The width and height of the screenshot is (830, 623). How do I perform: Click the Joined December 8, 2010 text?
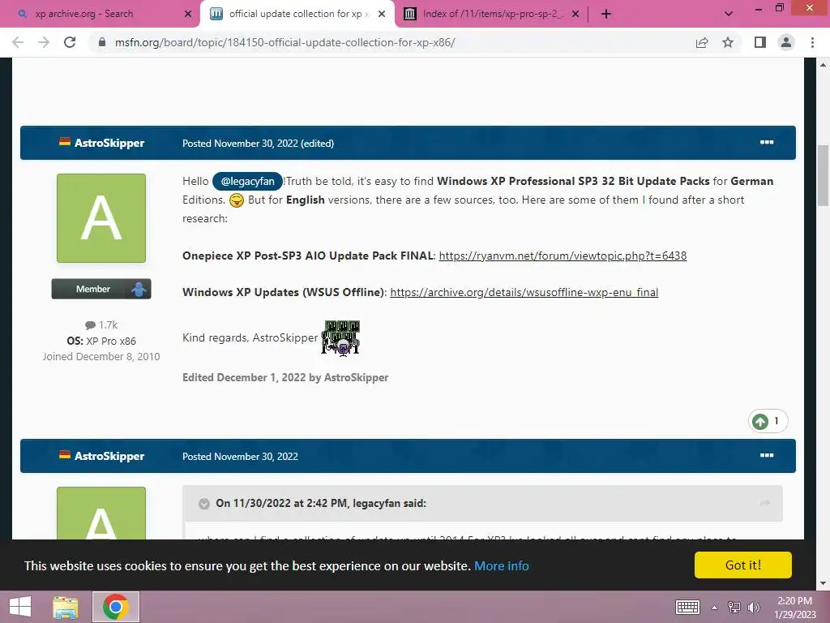[x=101, y=357]
